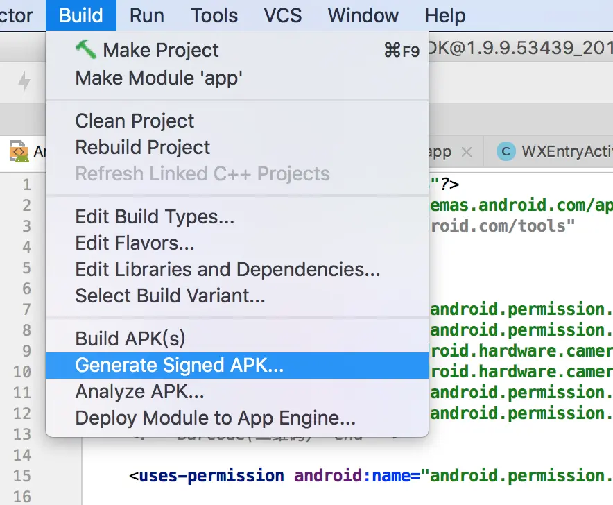Viewport: 613px width, 505px height.
Task: Open the Help menu
Action: click(445, 15)
